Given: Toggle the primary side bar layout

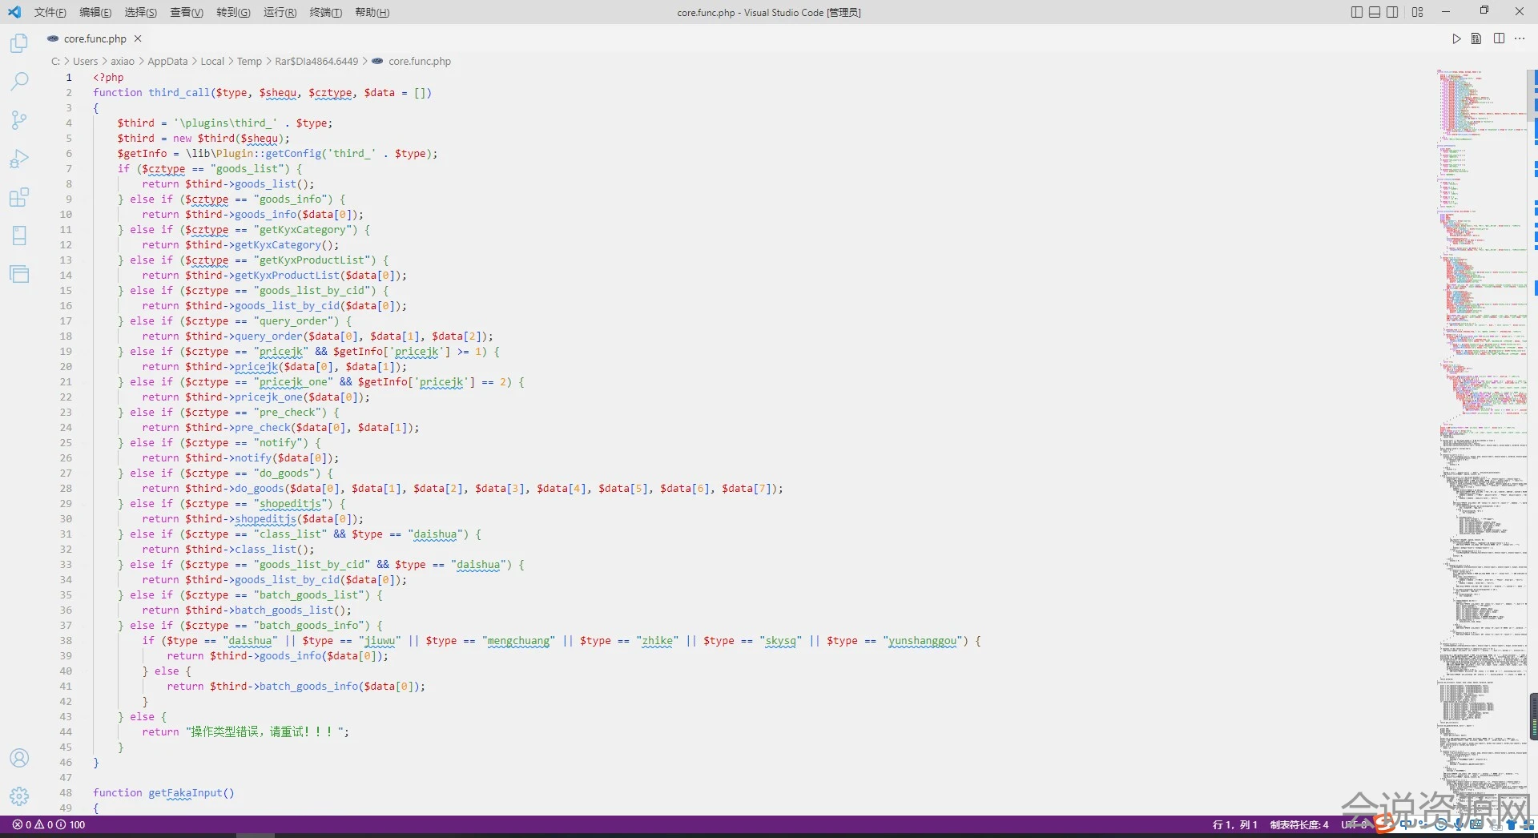Looking at the screenshot, I should pyautogui.click(x=1356, y=12).
